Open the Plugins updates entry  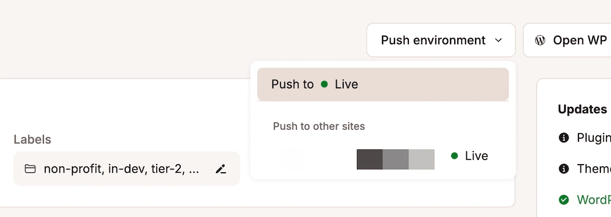[593, 138]
